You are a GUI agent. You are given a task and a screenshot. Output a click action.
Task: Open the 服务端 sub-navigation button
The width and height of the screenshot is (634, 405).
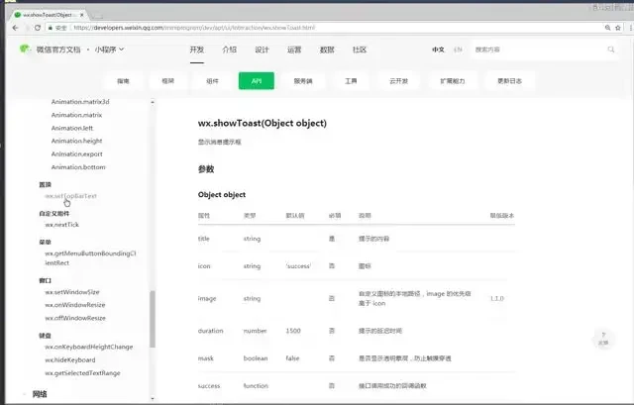pyautogui.click(x=303, y=81)
